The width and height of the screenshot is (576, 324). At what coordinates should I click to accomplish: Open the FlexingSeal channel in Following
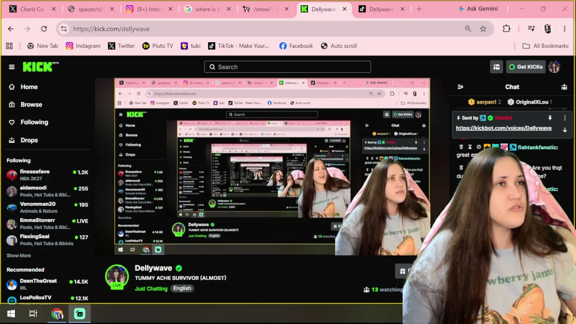pyautogui.click(x=47, y=240)
